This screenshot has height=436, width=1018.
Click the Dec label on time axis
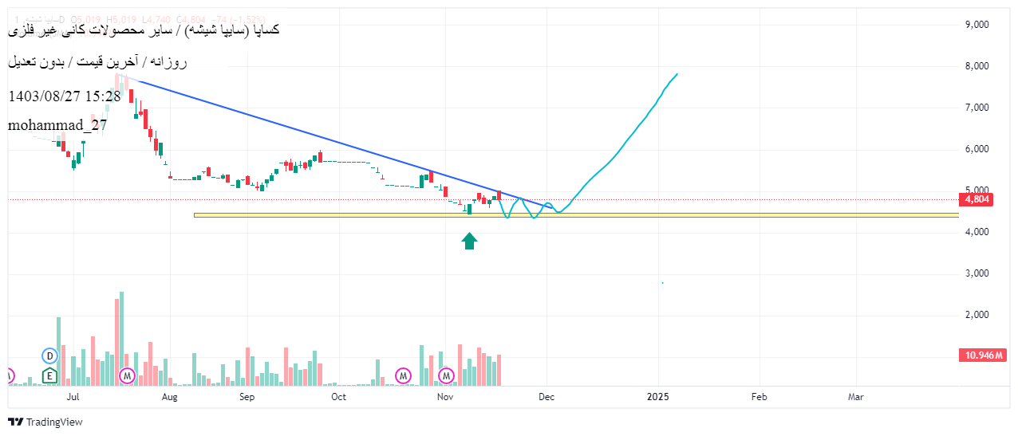[x=547, y=396]
